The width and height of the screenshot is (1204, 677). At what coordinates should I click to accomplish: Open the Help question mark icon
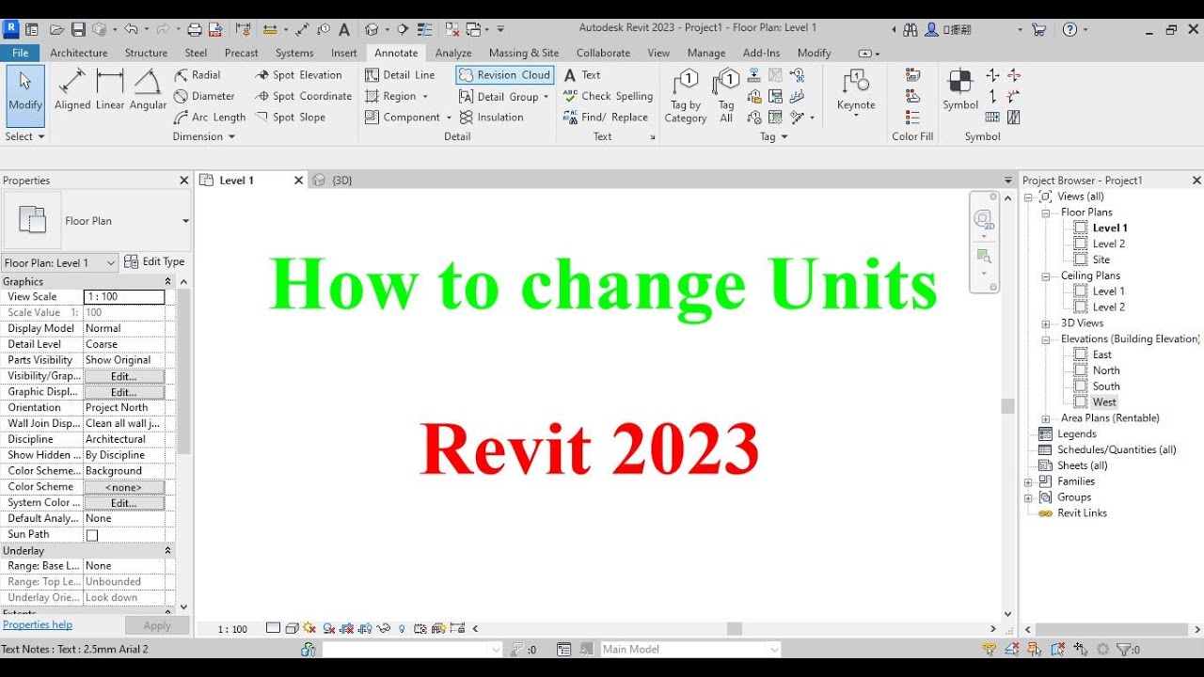point(1069,29)
